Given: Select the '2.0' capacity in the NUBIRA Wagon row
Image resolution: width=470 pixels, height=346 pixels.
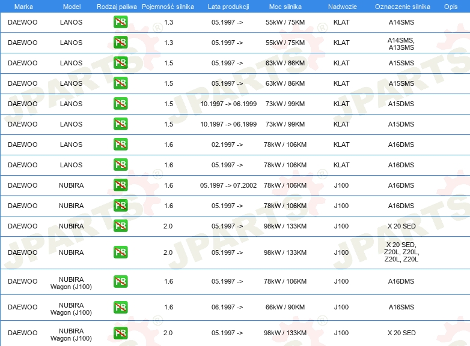Looking at the screenshot, I should pyautogui.click(x=168, y=333).
